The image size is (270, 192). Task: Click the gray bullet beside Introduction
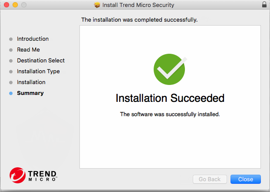tap(11, 39)
